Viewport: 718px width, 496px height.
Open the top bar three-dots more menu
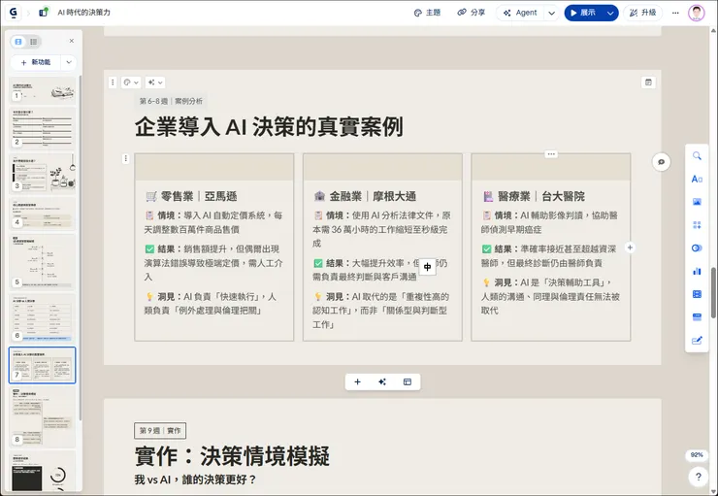pos(675,13)
